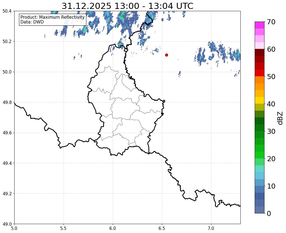Click the colorbar tick label 30

[x=271, y=131]
